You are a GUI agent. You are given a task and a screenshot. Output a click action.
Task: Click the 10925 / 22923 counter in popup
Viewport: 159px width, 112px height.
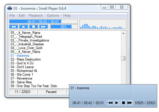(x=145, y=103)
